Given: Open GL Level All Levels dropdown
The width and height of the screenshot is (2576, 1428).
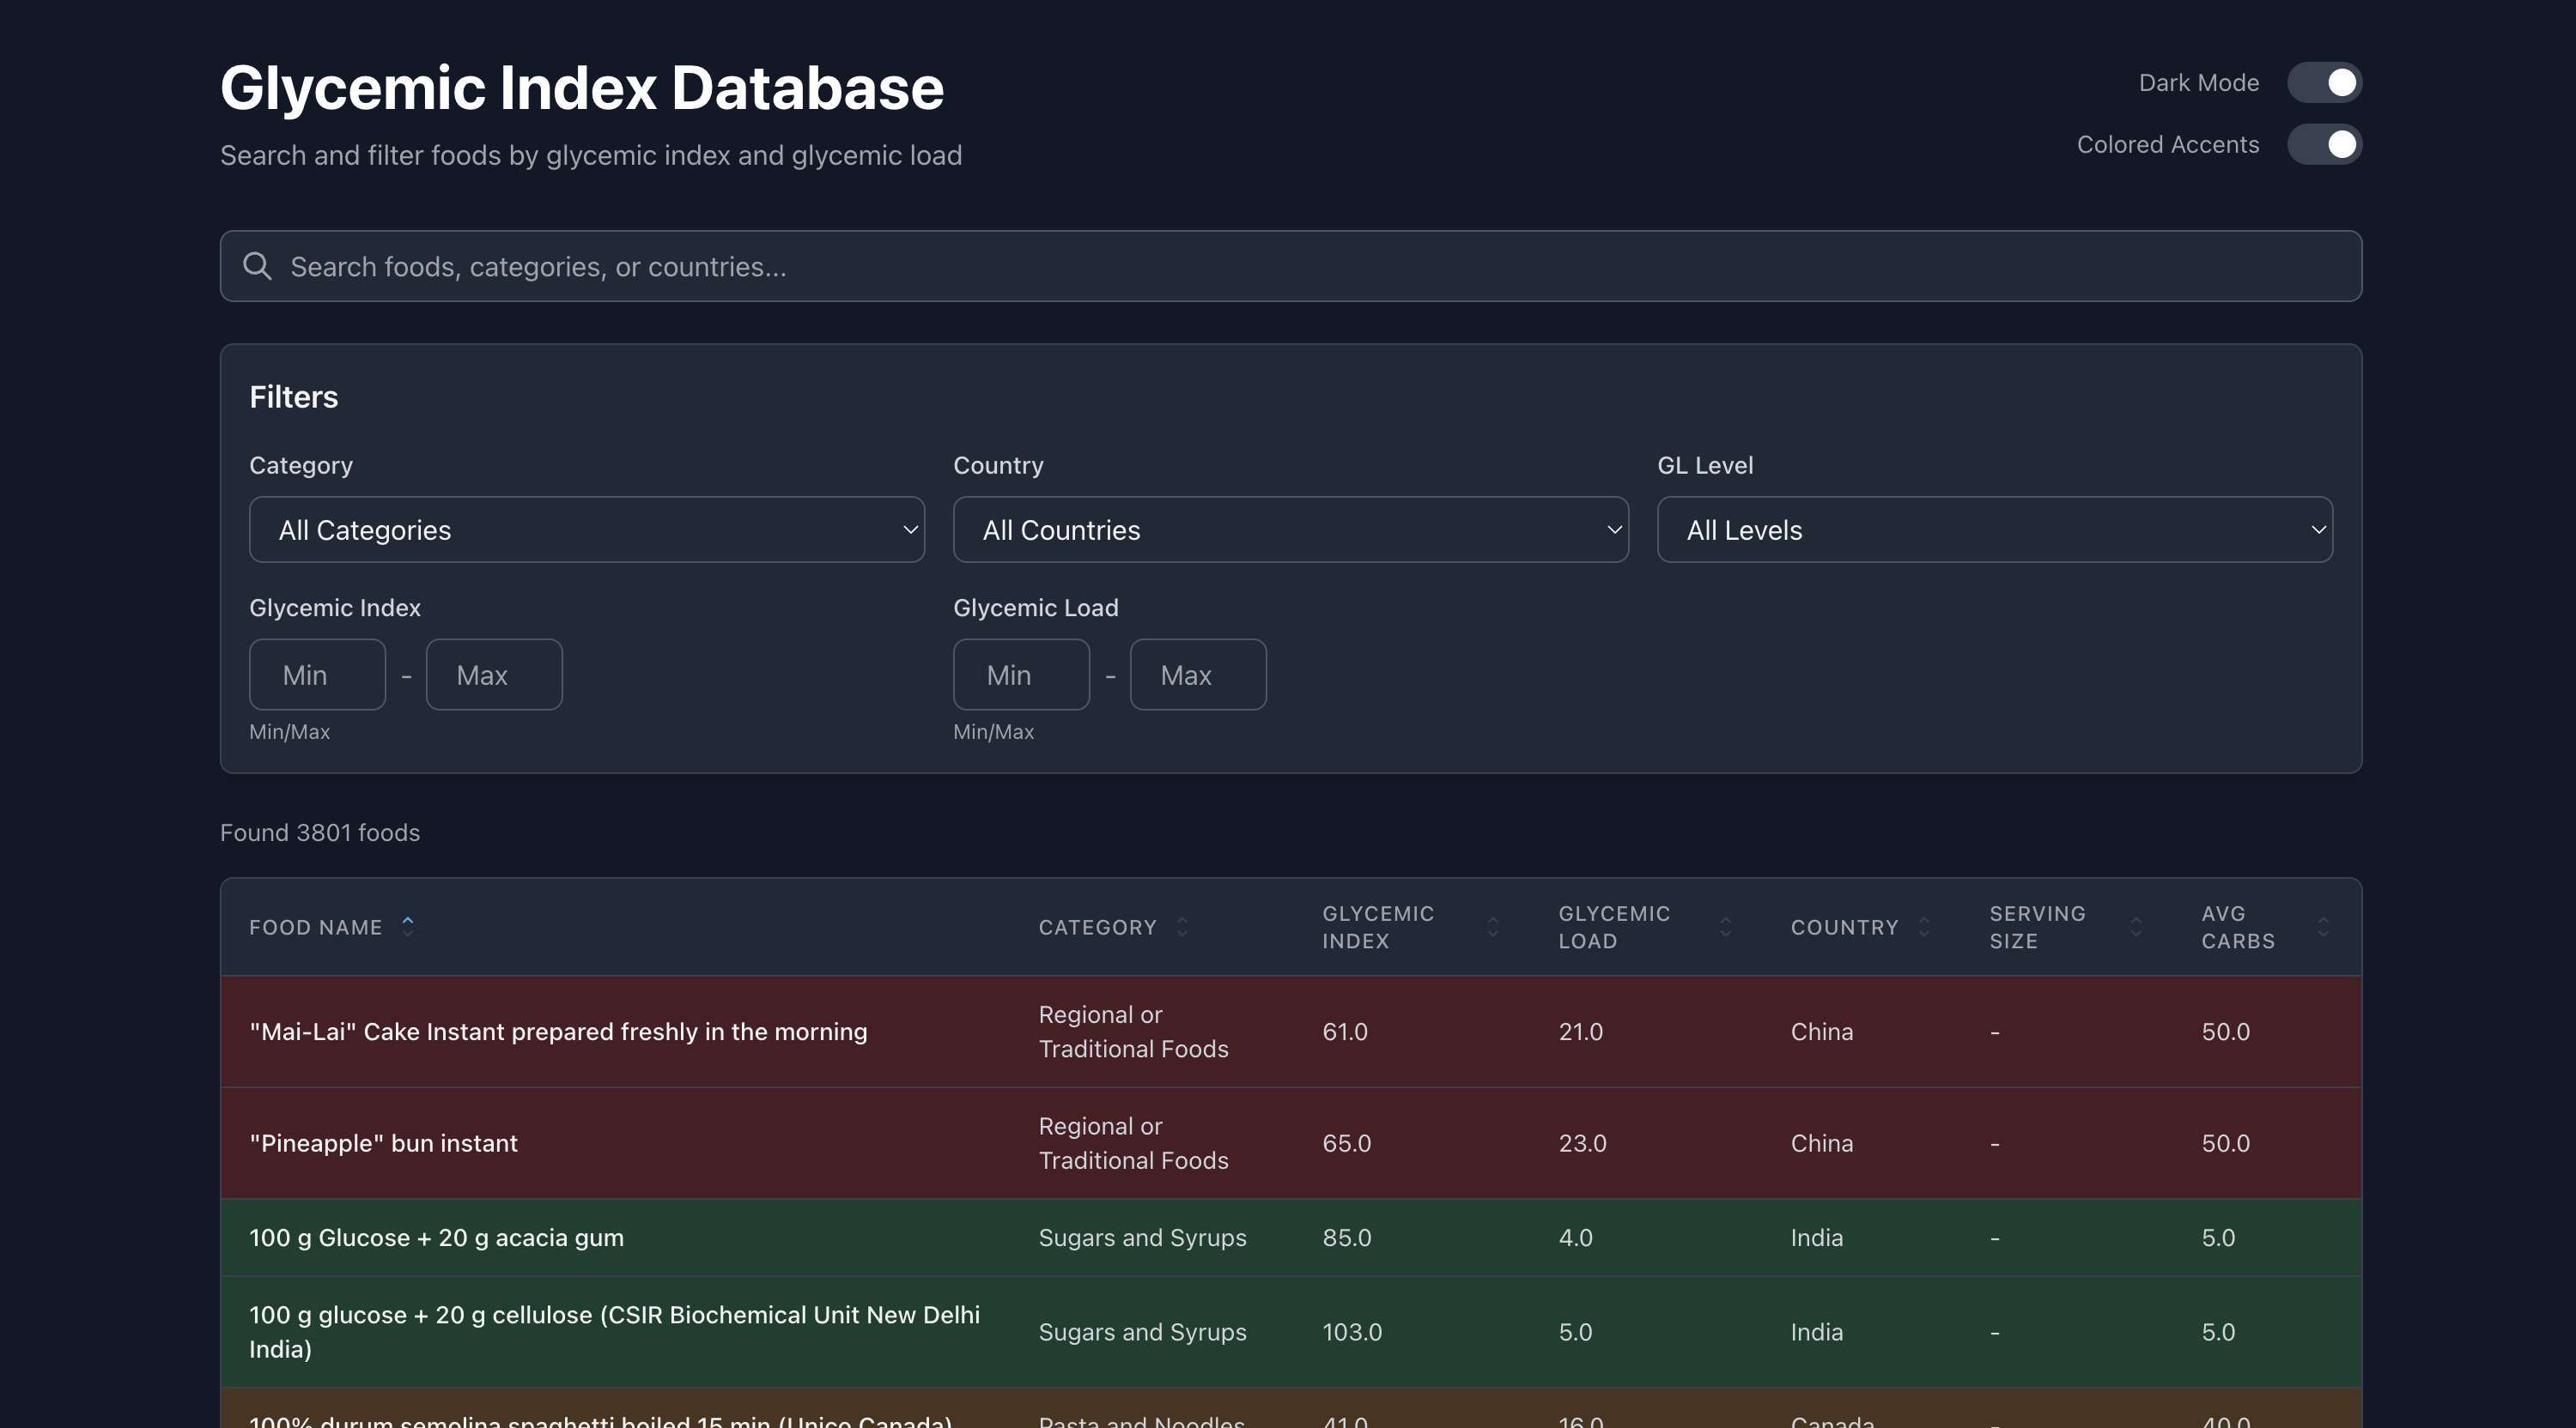Looking at the screenshot, I should point(1994,529).
